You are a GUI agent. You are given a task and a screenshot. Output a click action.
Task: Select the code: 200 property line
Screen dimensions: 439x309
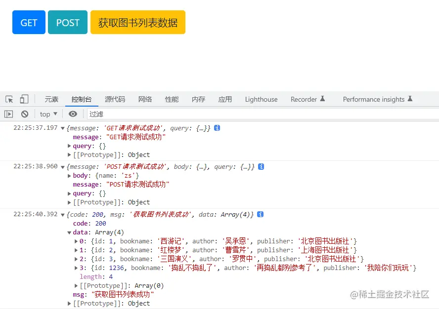pyautogui.click(x=89, y=224)
